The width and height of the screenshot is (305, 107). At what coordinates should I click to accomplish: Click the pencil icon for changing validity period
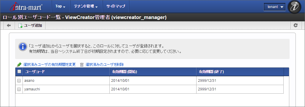(19, 65)
